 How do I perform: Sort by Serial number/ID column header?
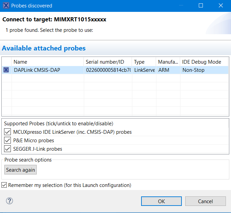108,62
